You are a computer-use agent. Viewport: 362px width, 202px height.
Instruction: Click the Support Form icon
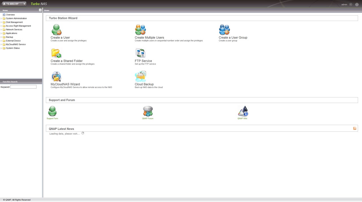pyautogui.click(x=52, y=111)
